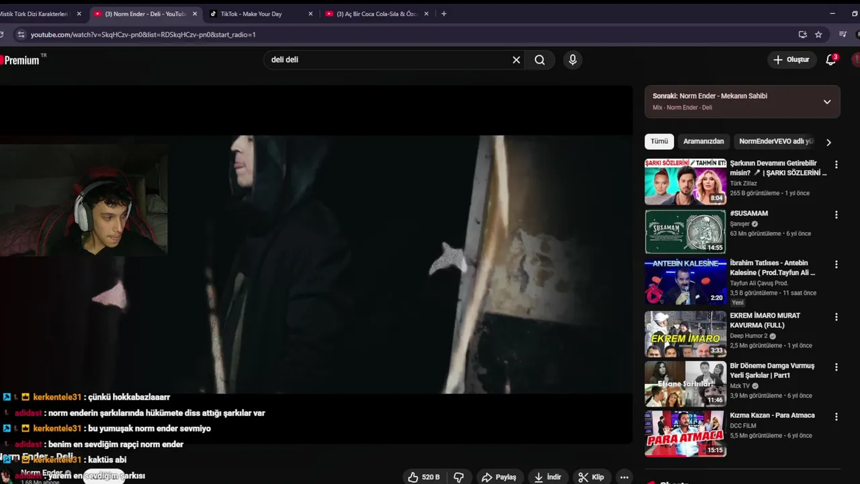Open options for Kızma Kazan video
This screenshot has width=860, height=484.
[836, 417]
